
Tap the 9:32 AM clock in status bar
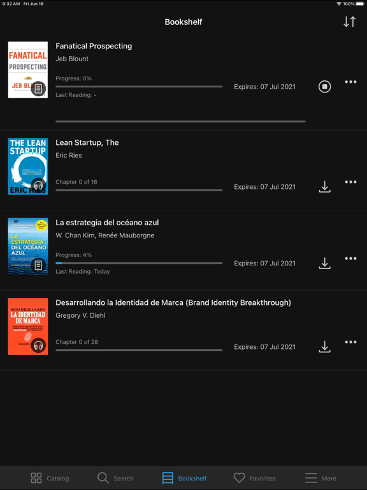point(11,4)
